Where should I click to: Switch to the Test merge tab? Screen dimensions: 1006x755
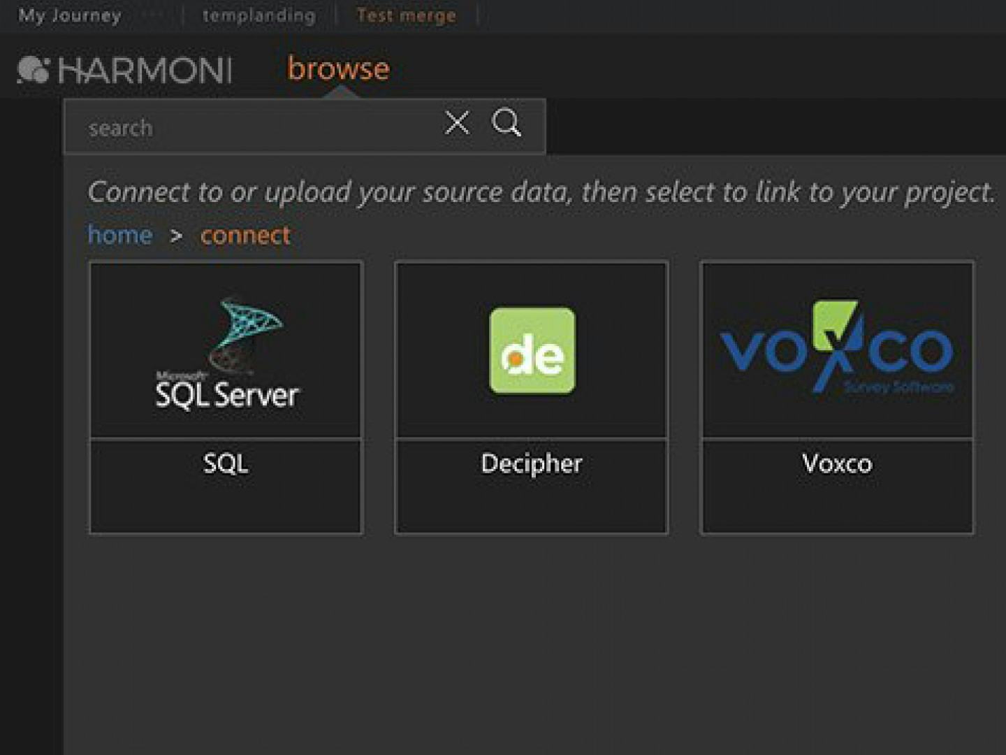(x=406, y=15)
